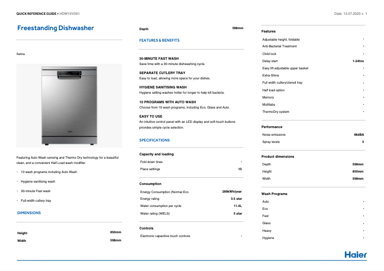Select the Delay start 1-24hrs value
Screen dimensions: 384x271
tap(358, 61)
